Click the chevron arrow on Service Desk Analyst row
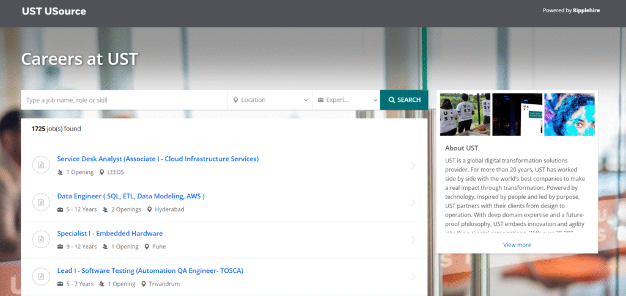 [x=413, y=166]
